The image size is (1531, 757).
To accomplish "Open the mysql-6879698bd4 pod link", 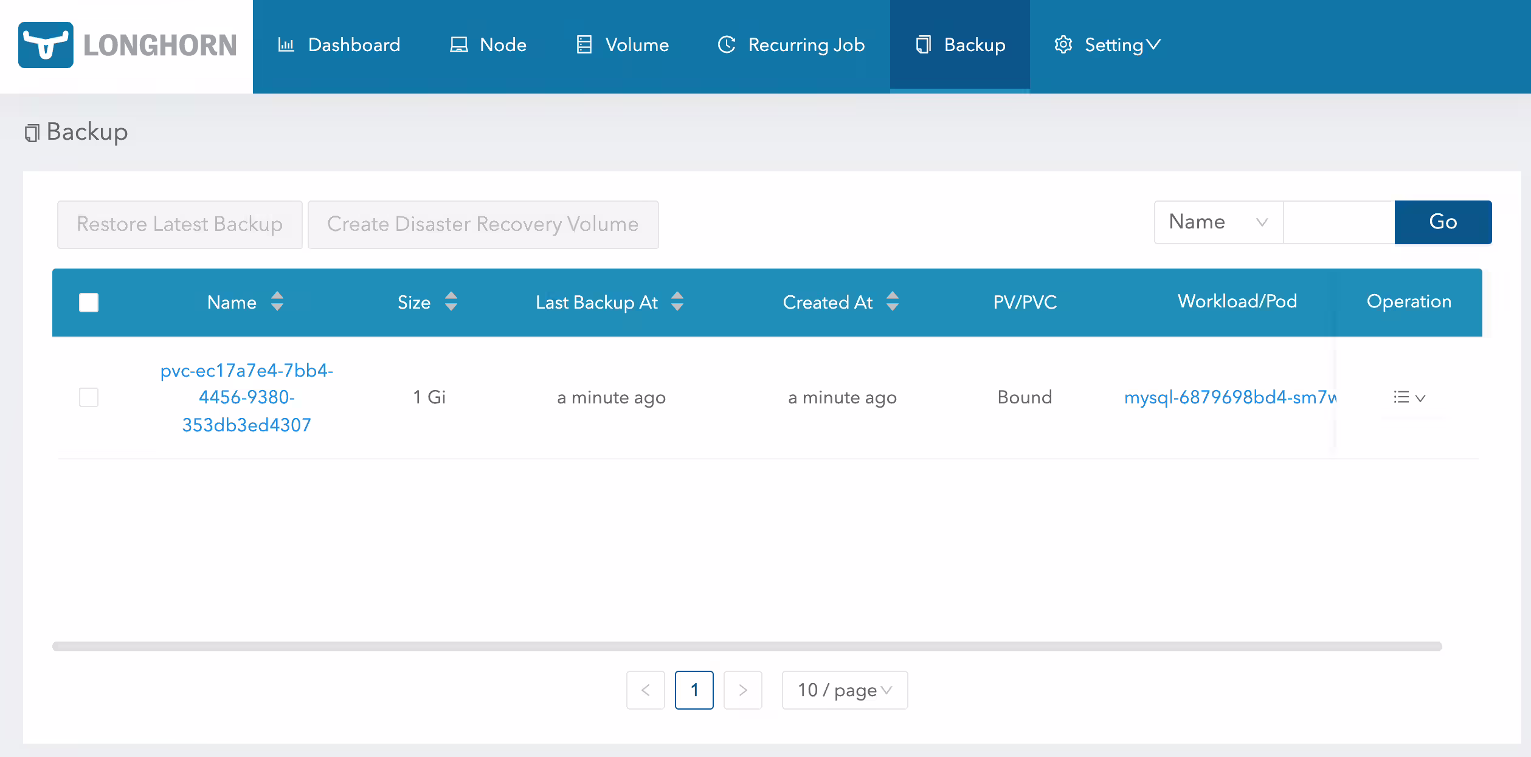I will coord(1230,397).
